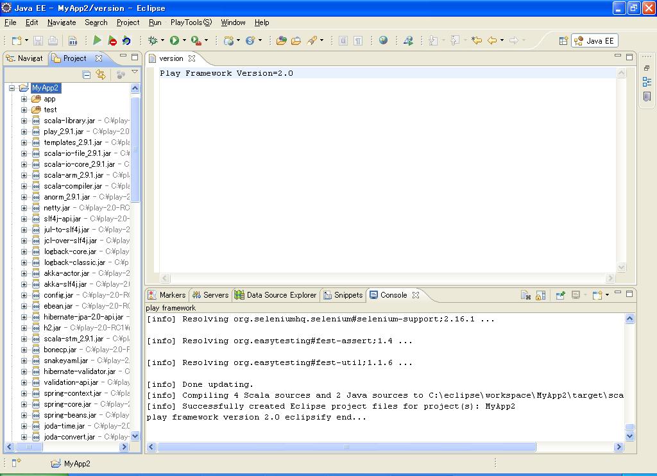The height and width of the screenshot is (476, 657).
Task: Toggle the block selection mode icon
Action: point(343,40)
